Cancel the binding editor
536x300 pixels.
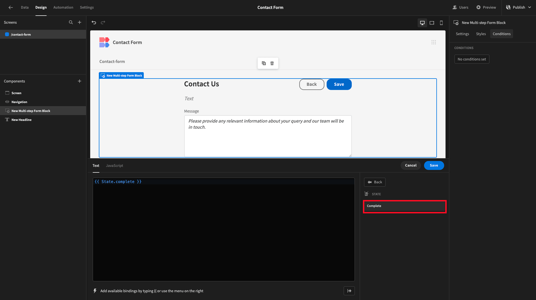point(411,165)
